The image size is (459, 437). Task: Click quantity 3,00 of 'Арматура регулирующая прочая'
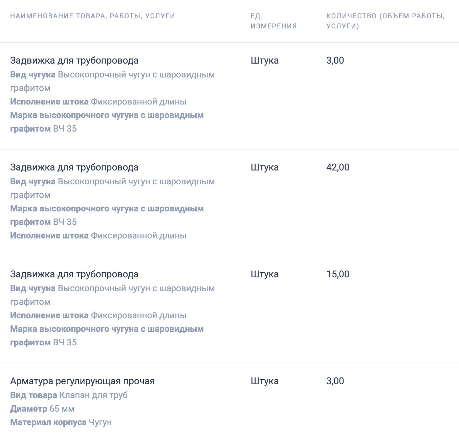tap(335, 381)
